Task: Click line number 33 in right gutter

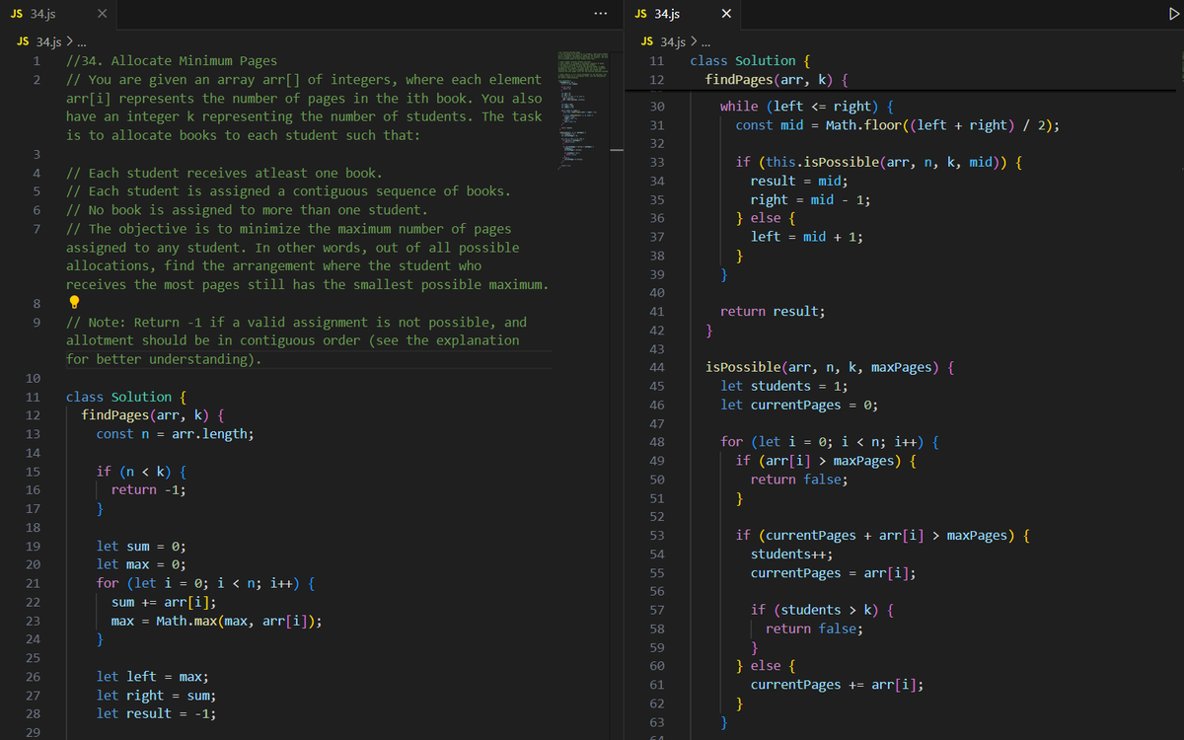Action: pyautogui.click(x=656, y=162)
